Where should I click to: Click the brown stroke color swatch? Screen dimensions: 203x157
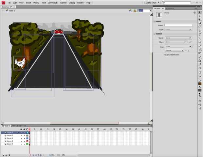[x=200, y=84]
